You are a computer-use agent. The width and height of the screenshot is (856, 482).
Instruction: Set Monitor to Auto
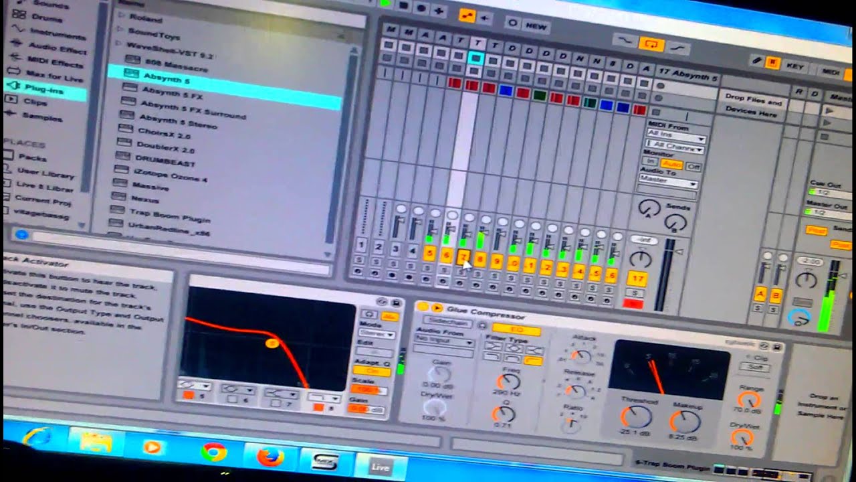(671, 164)
